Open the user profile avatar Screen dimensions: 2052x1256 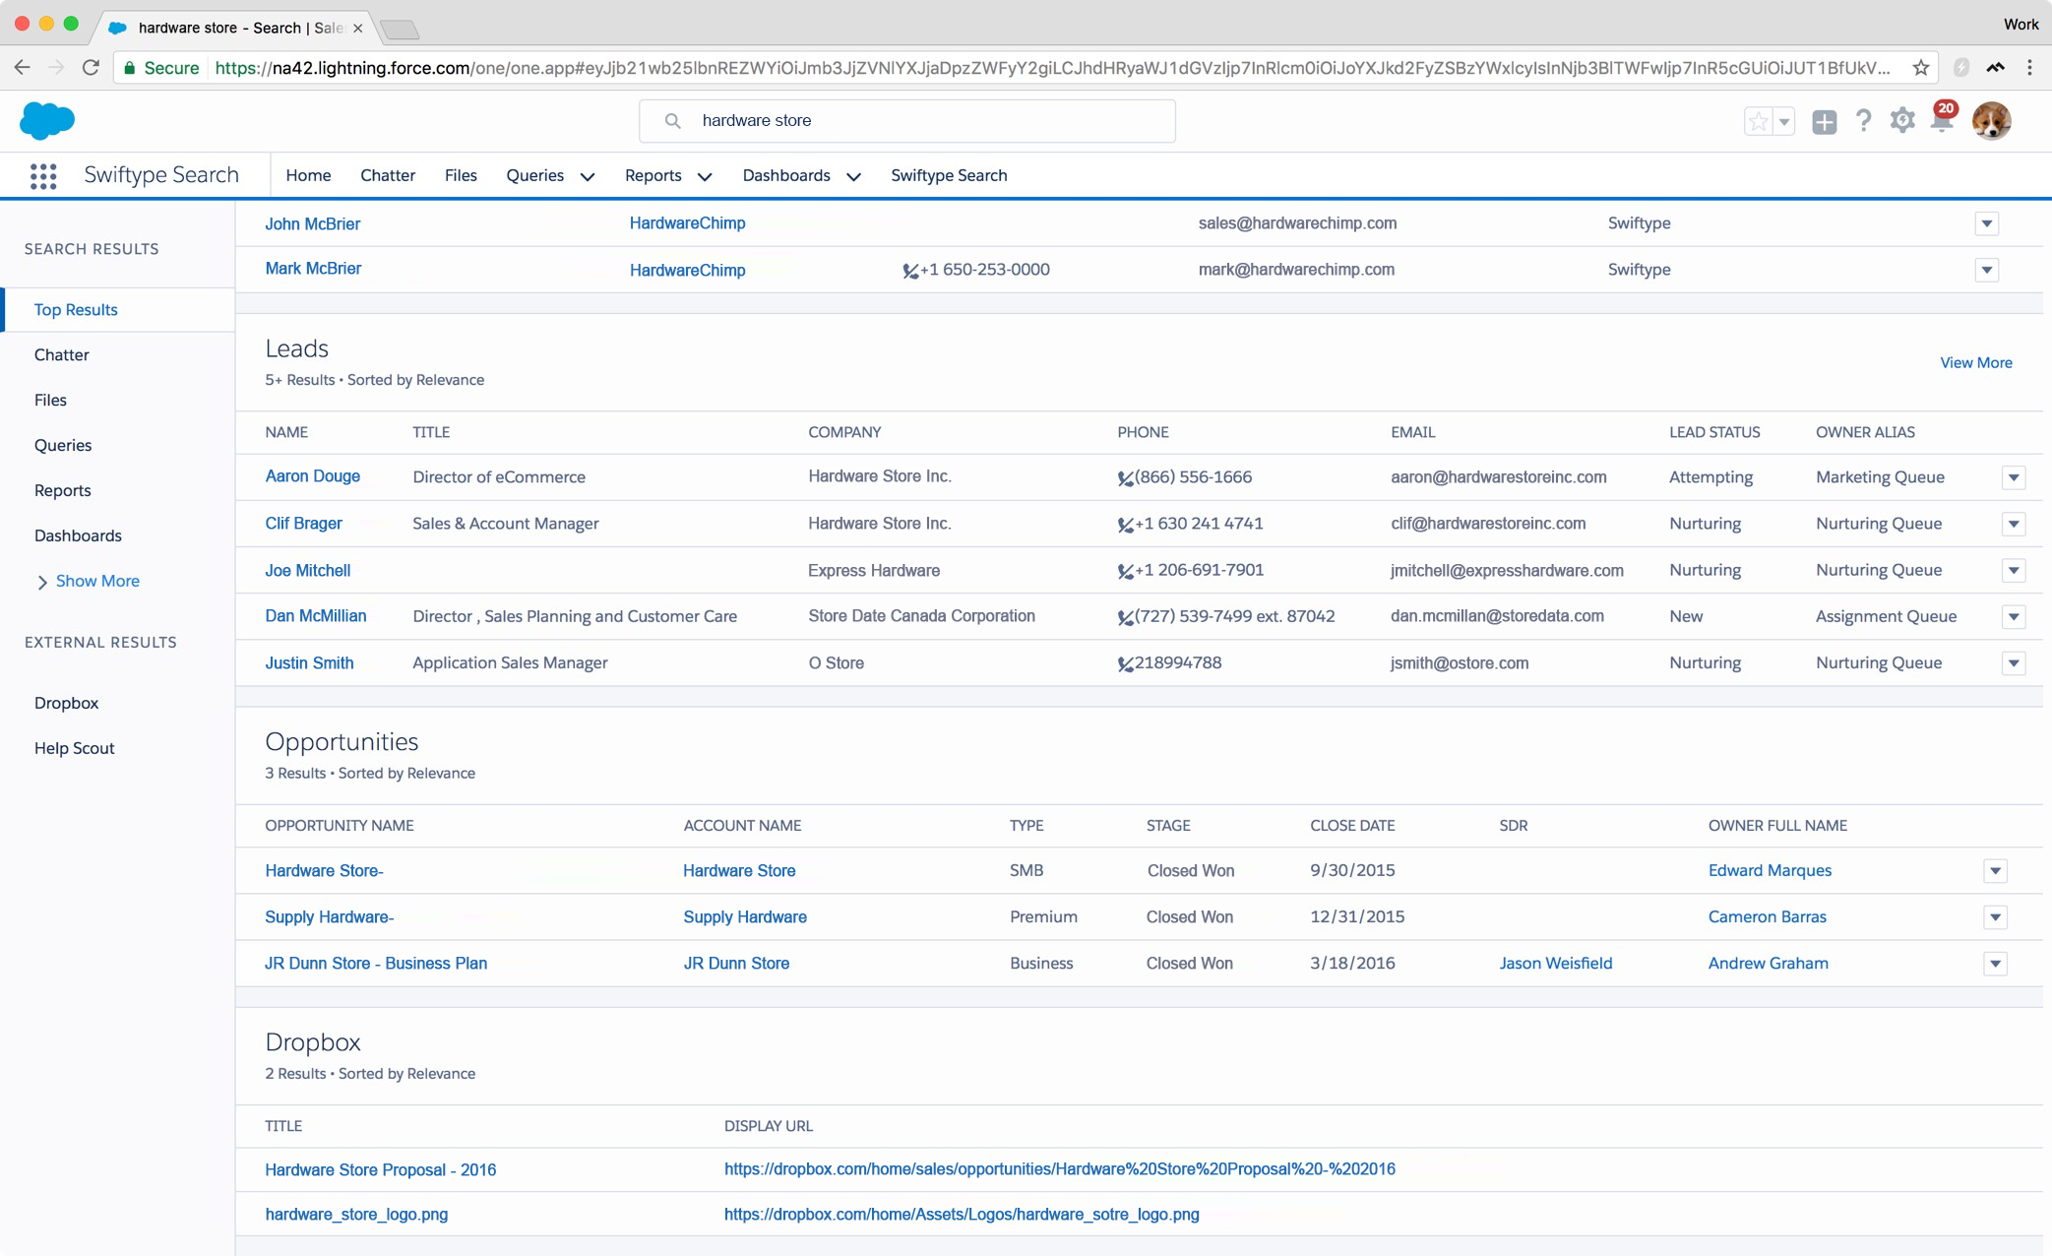click(1991, 120)
